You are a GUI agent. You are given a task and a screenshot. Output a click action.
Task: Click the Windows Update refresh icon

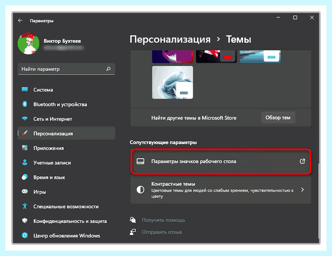tap(25, 235)
